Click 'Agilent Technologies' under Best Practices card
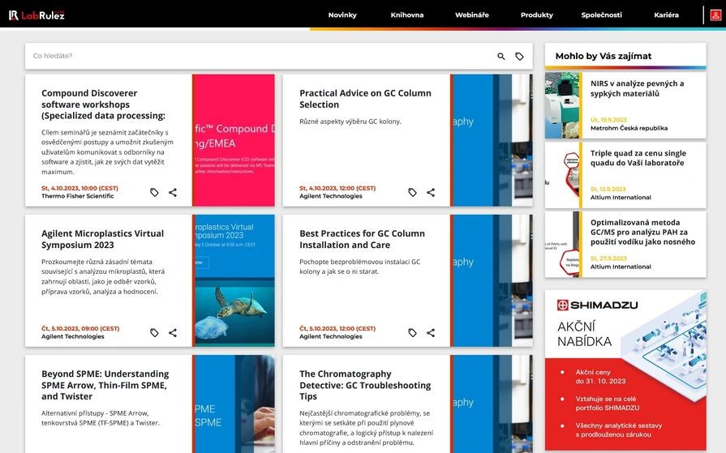Image resolution: width=726 pixels, height=453 pixels. pyautogui.click(x=331, y=336)
